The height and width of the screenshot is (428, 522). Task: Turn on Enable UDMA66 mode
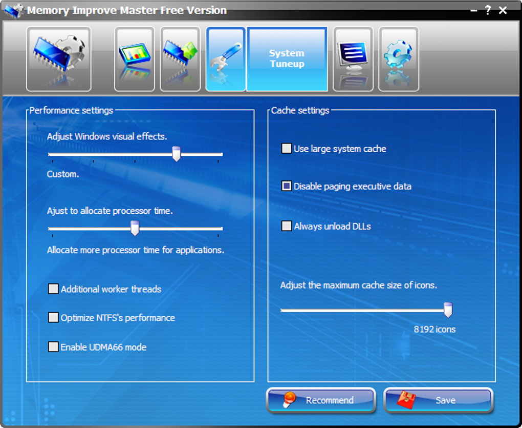[x=53, y=347]
